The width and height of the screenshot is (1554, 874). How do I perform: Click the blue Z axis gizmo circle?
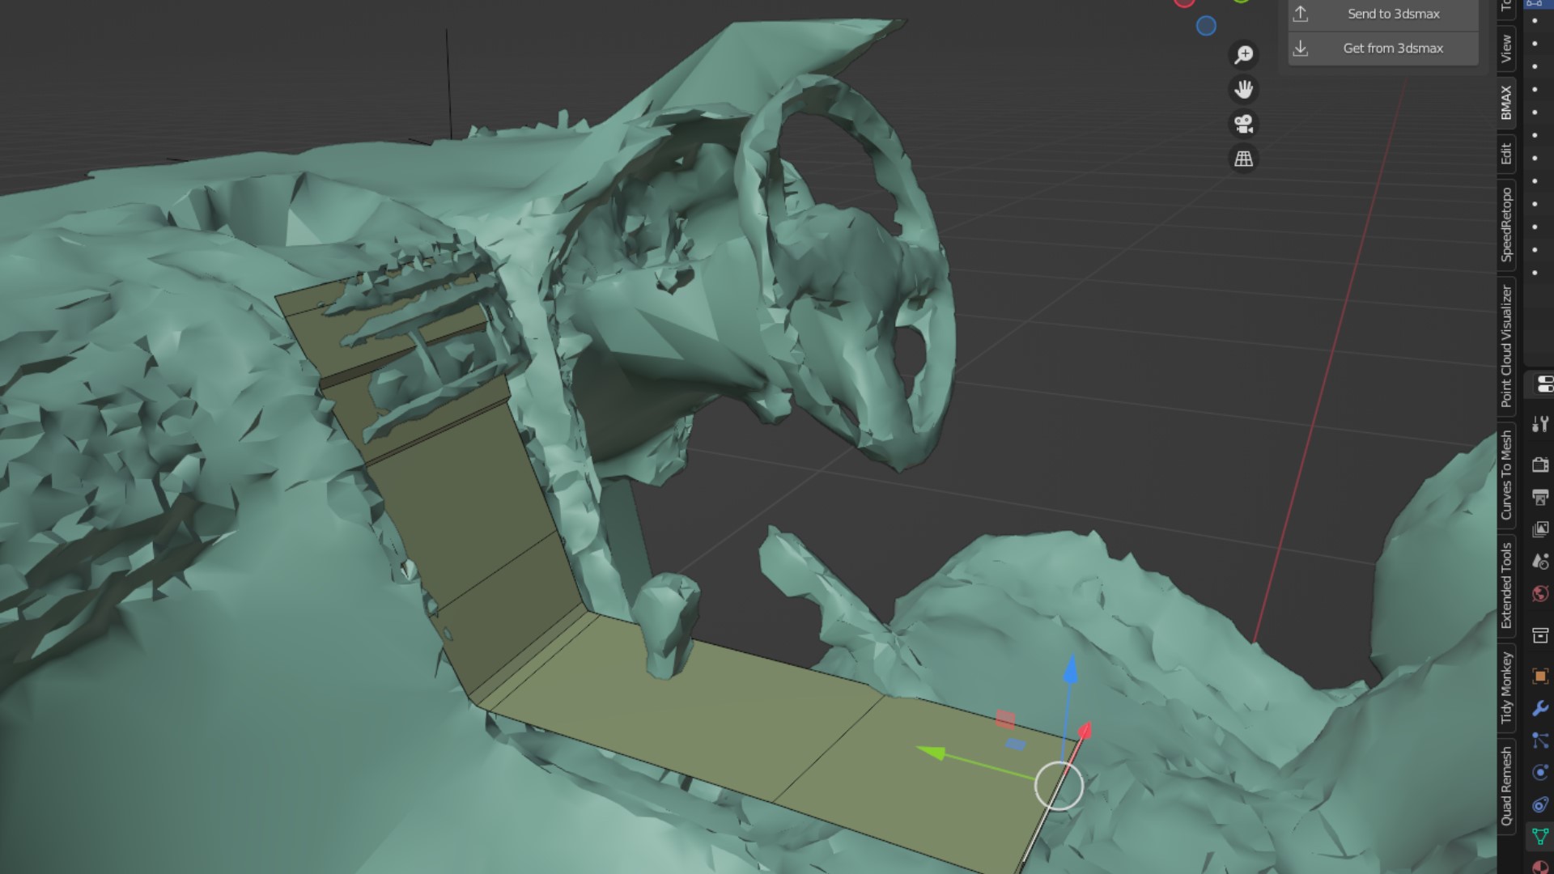(x=1206, y=26)
